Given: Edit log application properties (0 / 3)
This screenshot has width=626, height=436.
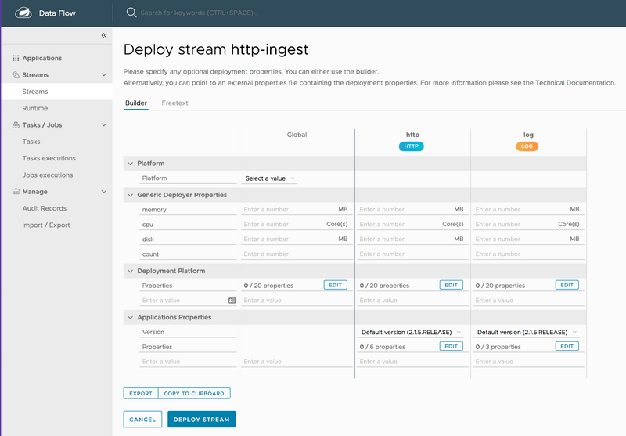Looking at the screenshot, I should [x=567, y=346].
